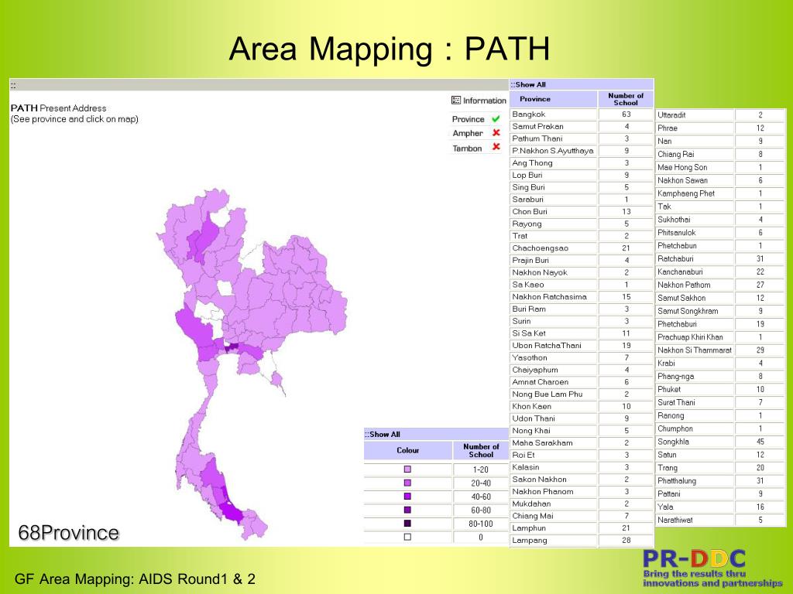
Task: Click the Province column header
Action: (553, 99)
